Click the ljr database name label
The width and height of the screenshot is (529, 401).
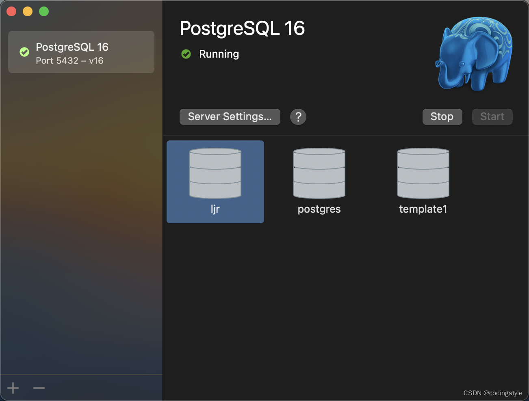(215, 209)
